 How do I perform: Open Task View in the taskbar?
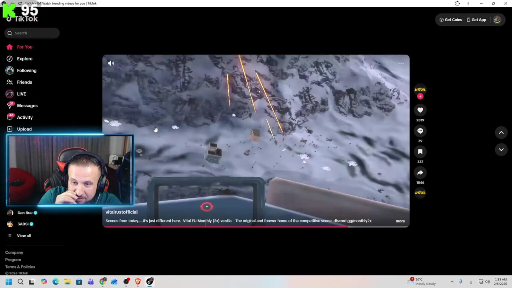tap(32, 282)
